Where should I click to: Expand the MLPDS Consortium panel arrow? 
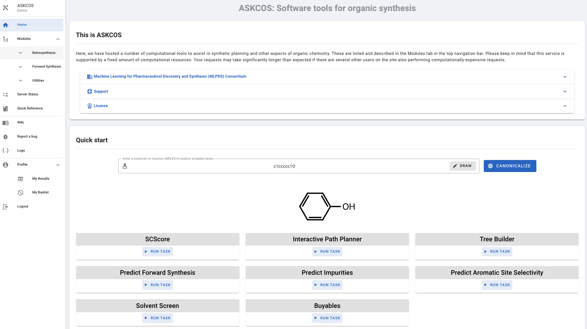(x=565, y=77)
